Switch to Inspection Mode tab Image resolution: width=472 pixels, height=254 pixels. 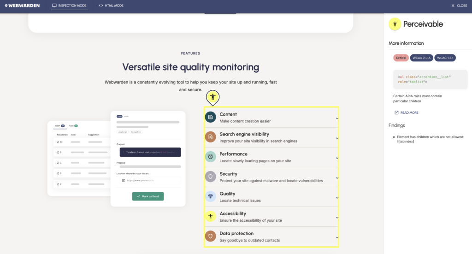pyautogui.click(x=69, y=6)
